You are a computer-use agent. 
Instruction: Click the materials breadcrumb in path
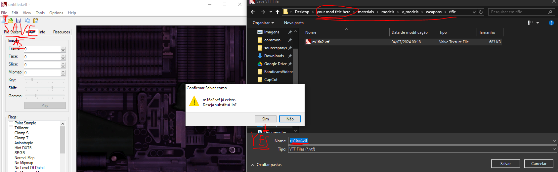tap(366, 12)
